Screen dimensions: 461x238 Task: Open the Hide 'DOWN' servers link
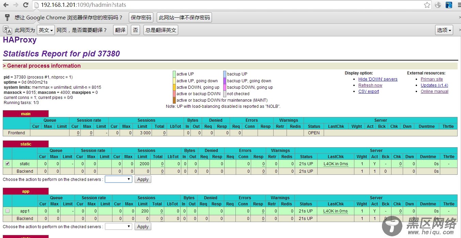378,79
